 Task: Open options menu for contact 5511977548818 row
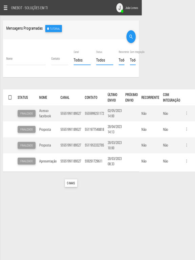coord(187,129)
